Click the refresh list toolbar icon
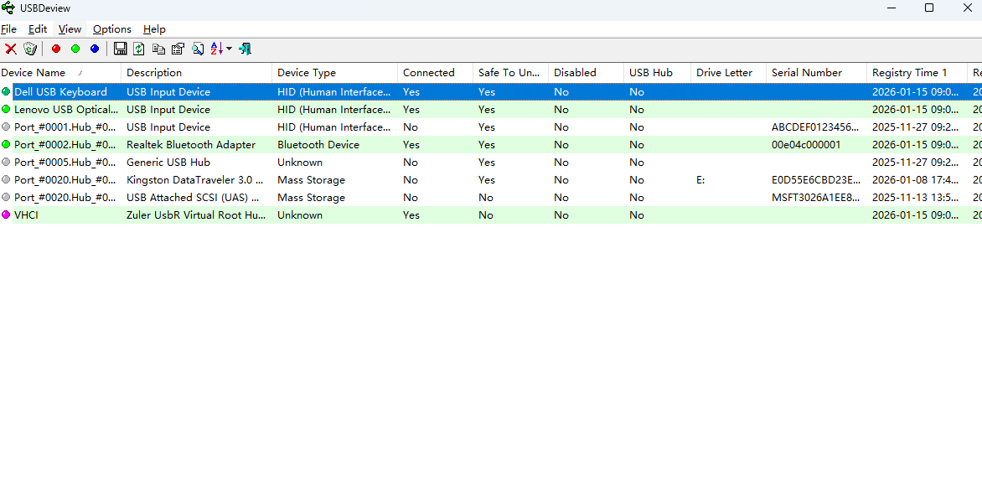 point(139,49)
